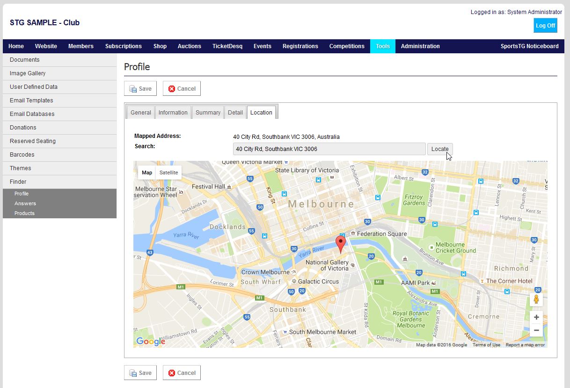
Task: Click State Library of Victoria label
Action: (x=307, y=170)
